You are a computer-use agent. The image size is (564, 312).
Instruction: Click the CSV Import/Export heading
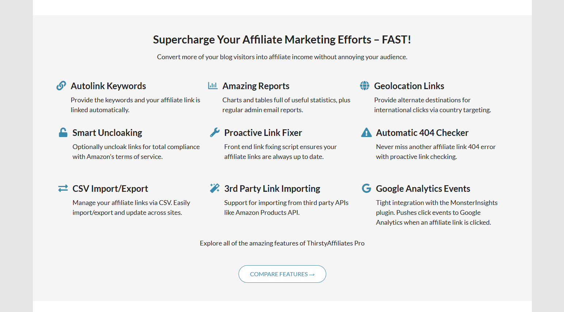tap(110, 189)
